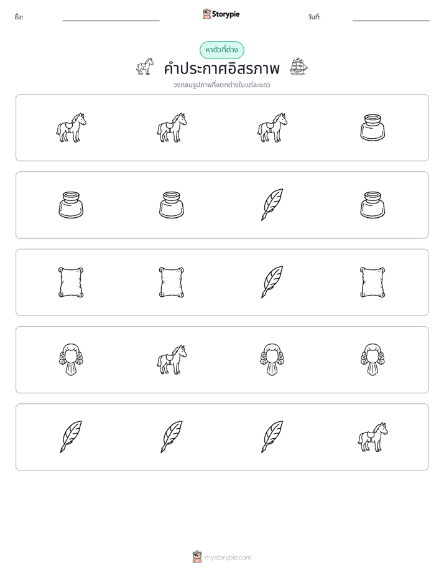Select the last ink bottle in second row
This screenshot has width=444, height=575.
pyautogui.click(x=372, y=205)
